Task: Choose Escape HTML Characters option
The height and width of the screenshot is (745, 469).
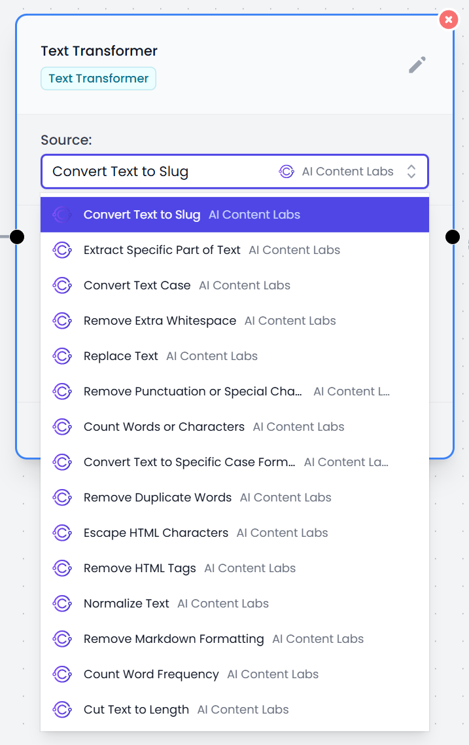Action: click(x=234, y=533)
